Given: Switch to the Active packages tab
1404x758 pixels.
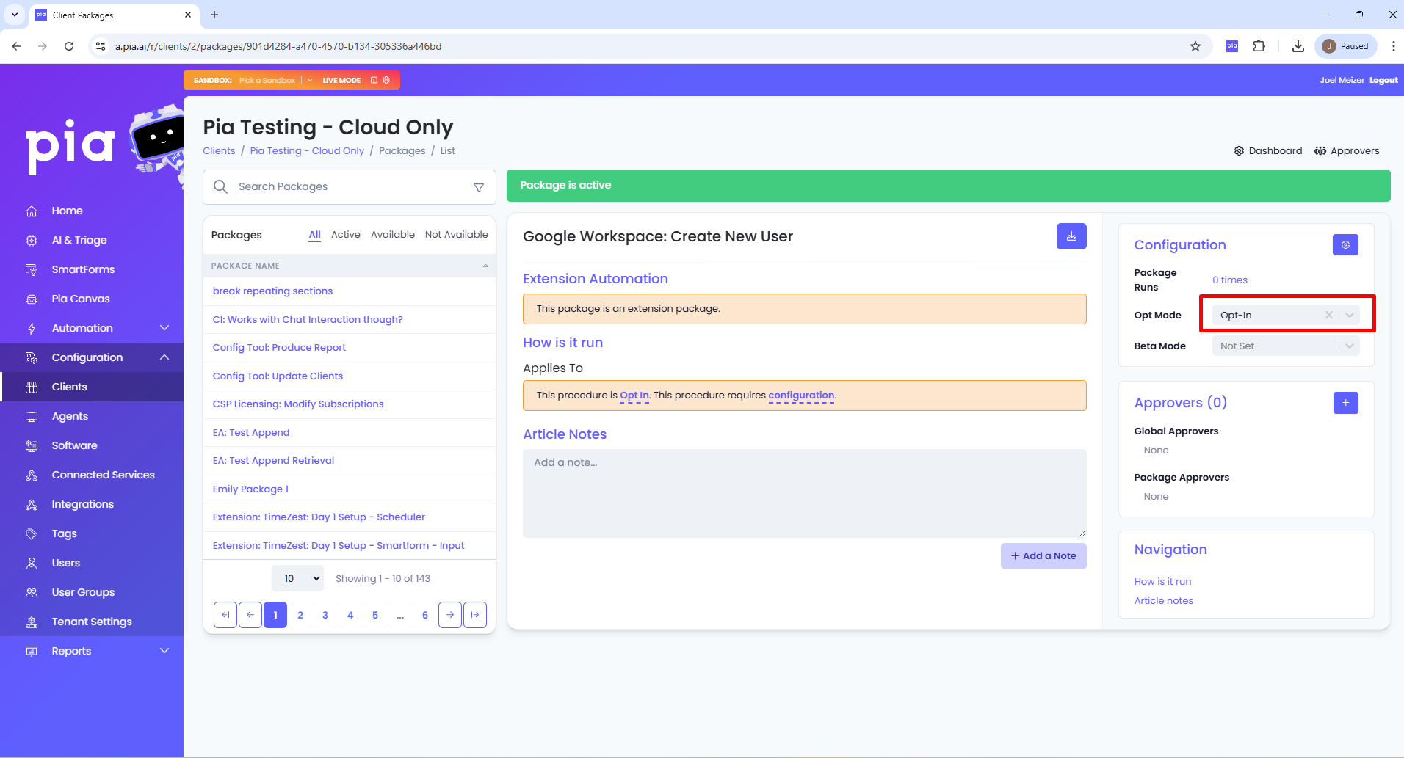Looking at the screenshot, I should (346, 235).
